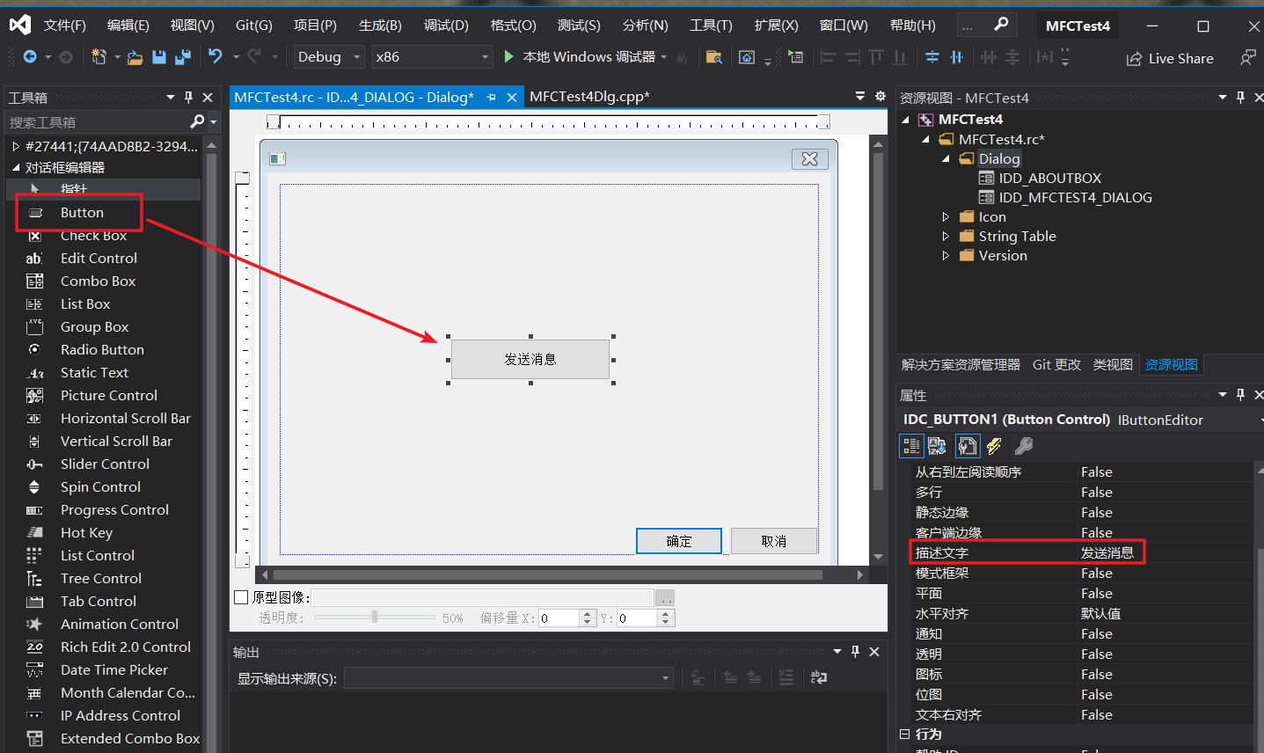Open the Debug configuration dropdown
This screenshot has height=753, width=1264.
tap(329, 57)
